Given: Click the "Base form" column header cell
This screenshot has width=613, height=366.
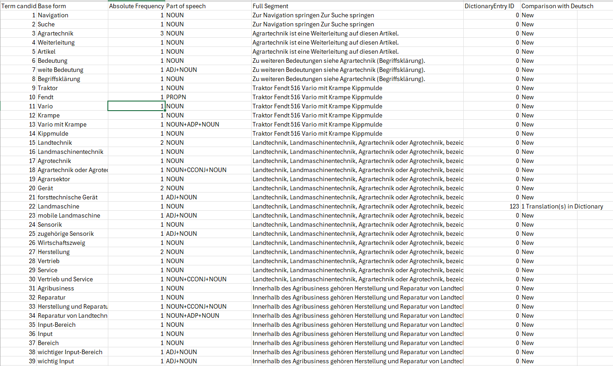Looking at the screenshot, I should (x=72, y=6).
